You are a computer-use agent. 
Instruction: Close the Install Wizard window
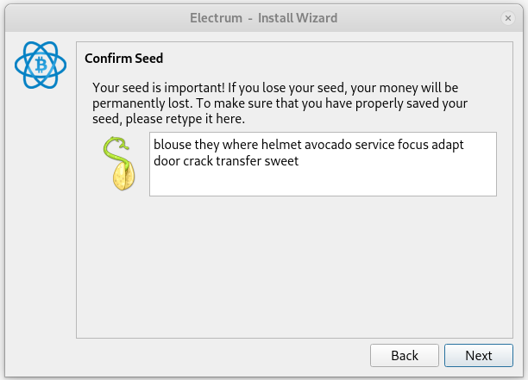point(508,18)
